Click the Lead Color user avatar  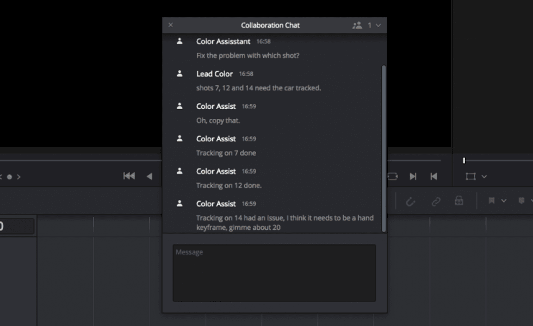179,73
